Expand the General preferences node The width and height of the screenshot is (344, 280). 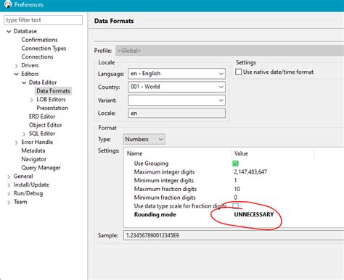tap(9, 177)
